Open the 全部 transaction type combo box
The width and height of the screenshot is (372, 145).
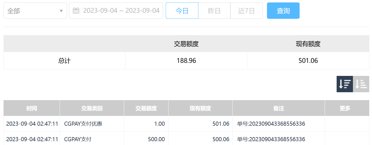33,11
